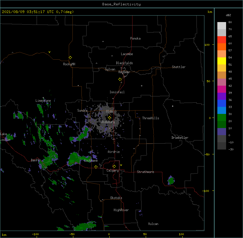Click the green echo cell east of Banff

[x=48, y=159]
